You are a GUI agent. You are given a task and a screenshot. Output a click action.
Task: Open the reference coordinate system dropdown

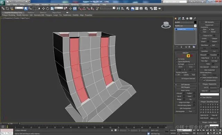click(59, 8)
